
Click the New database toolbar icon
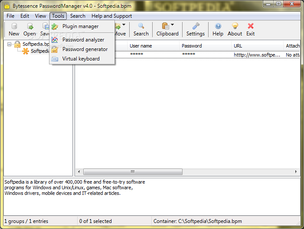14,26
